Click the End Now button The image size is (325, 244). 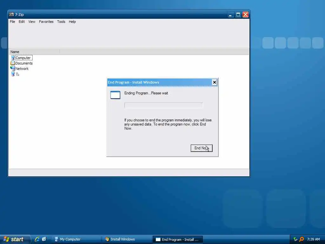pos(202,148)
